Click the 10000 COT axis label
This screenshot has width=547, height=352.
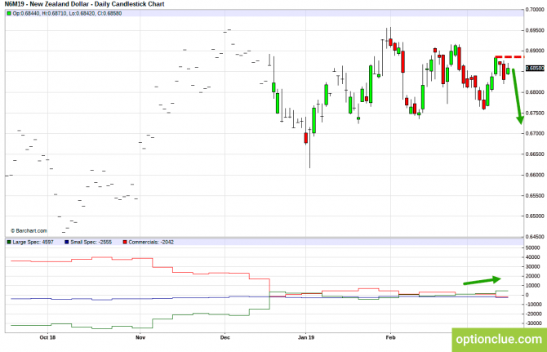coord(532,285)
